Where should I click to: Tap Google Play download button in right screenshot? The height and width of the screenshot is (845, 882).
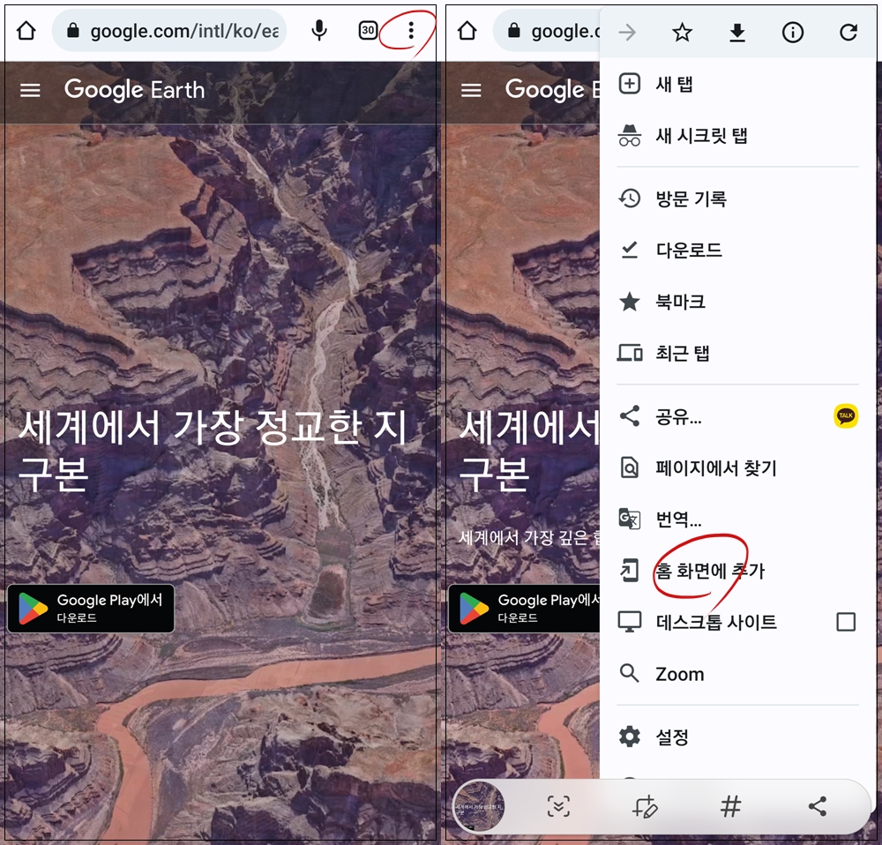(x=524, y=608)
